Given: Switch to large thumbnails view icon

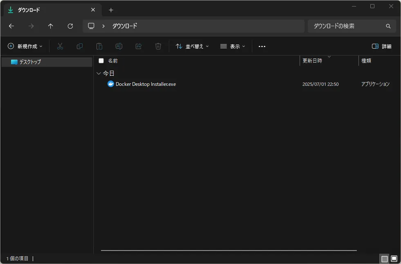Looking at the screenshot, I should (x=394, y=259).
